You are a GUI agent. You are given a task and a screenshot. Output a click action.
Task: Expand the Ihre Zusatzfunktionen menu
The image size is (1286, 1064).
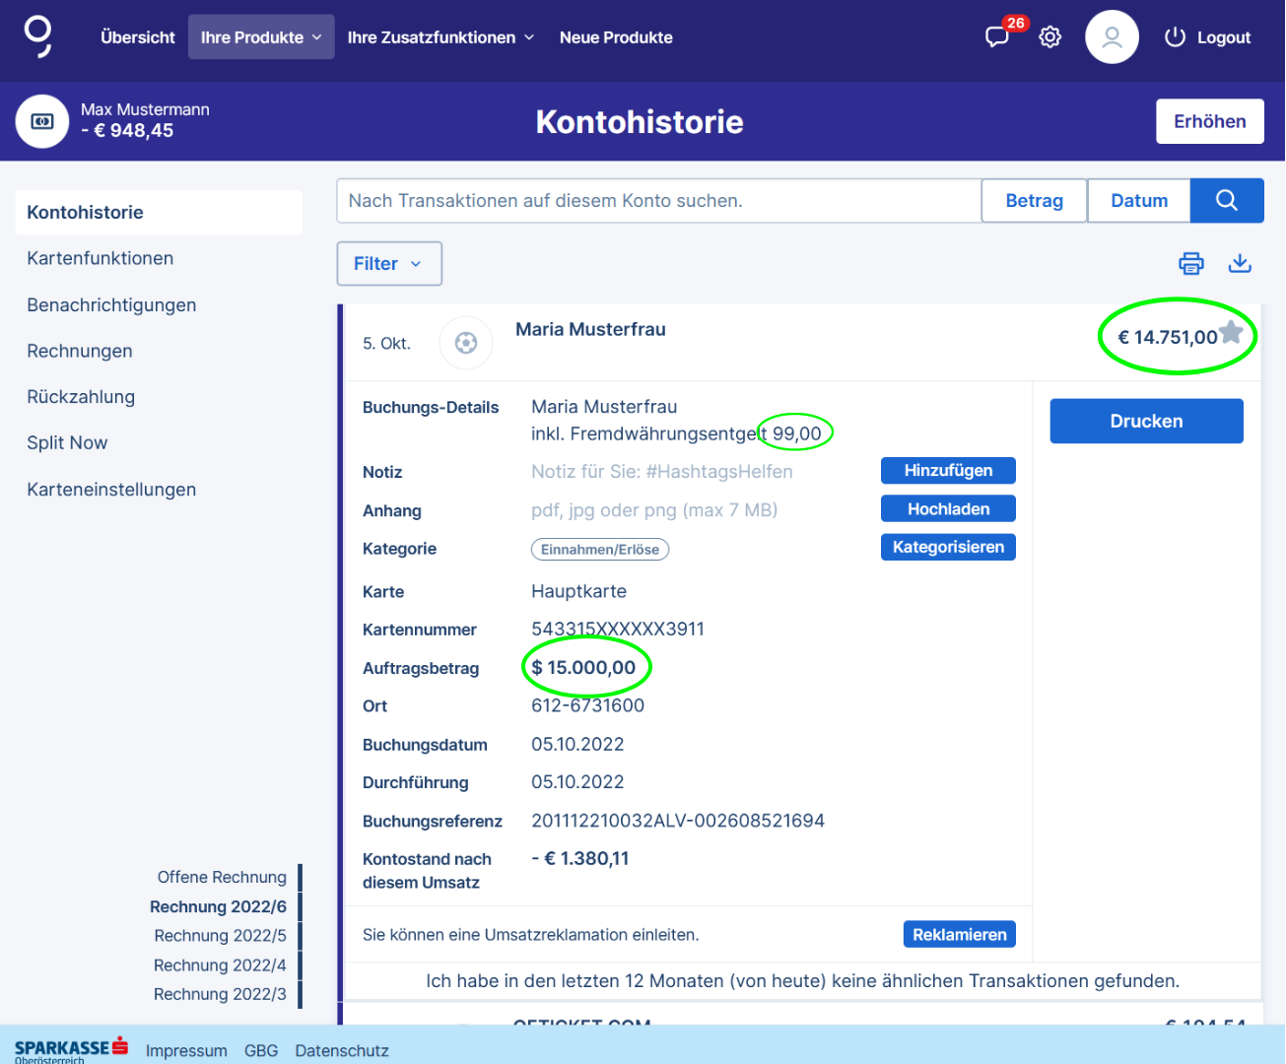440,37
